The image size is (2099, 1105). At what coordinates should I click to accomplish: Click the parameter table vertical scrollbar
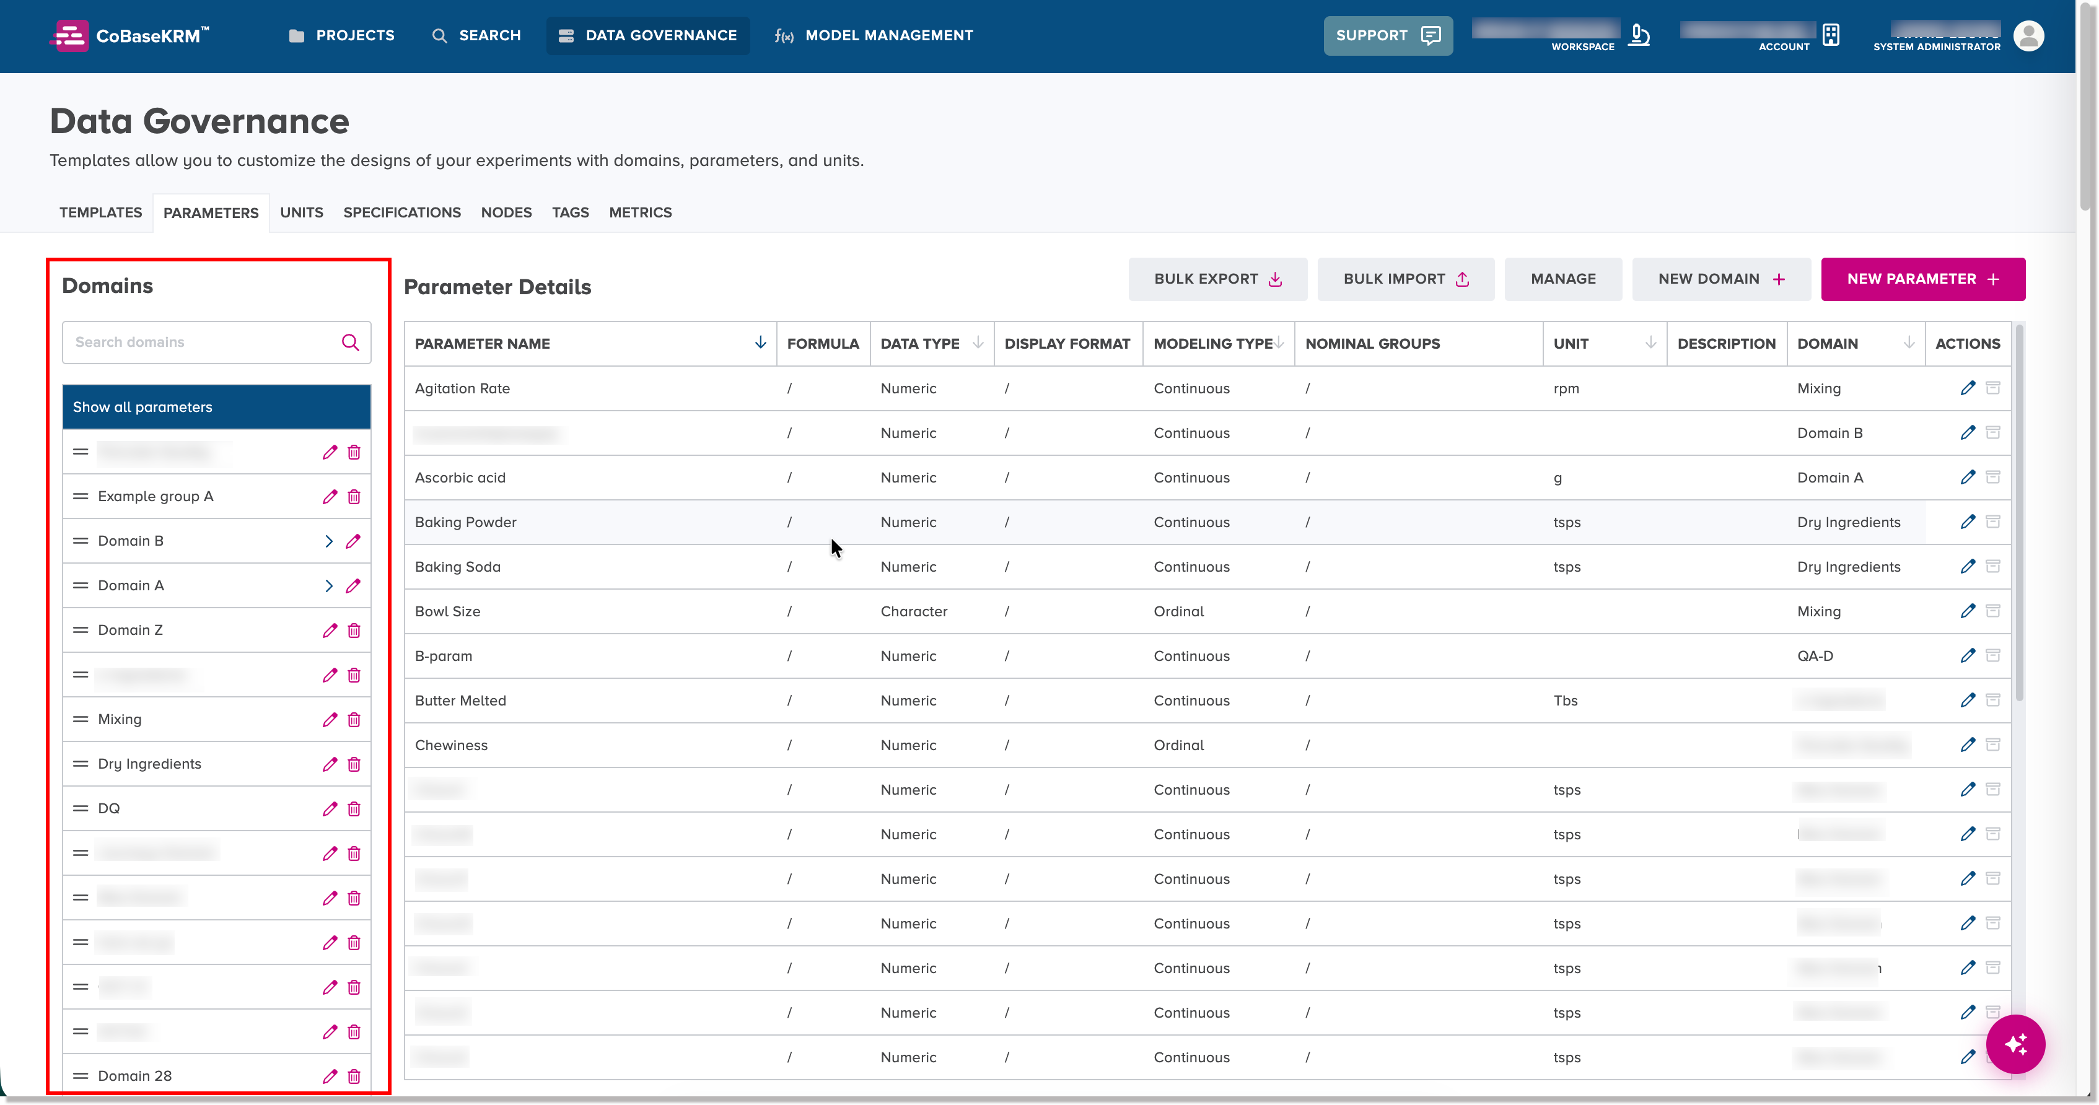[x=2019, y=513]
